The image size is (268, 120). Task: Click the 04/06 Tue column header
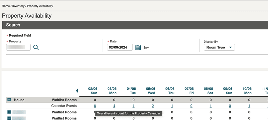point(131,91)
